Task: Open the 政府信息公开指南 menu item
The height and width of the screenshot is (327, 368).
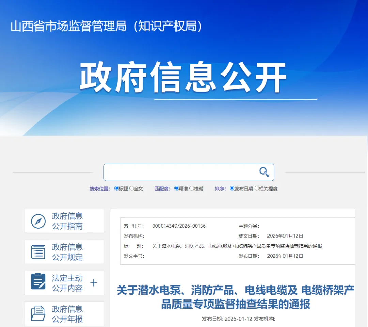Action: [67, 221]
